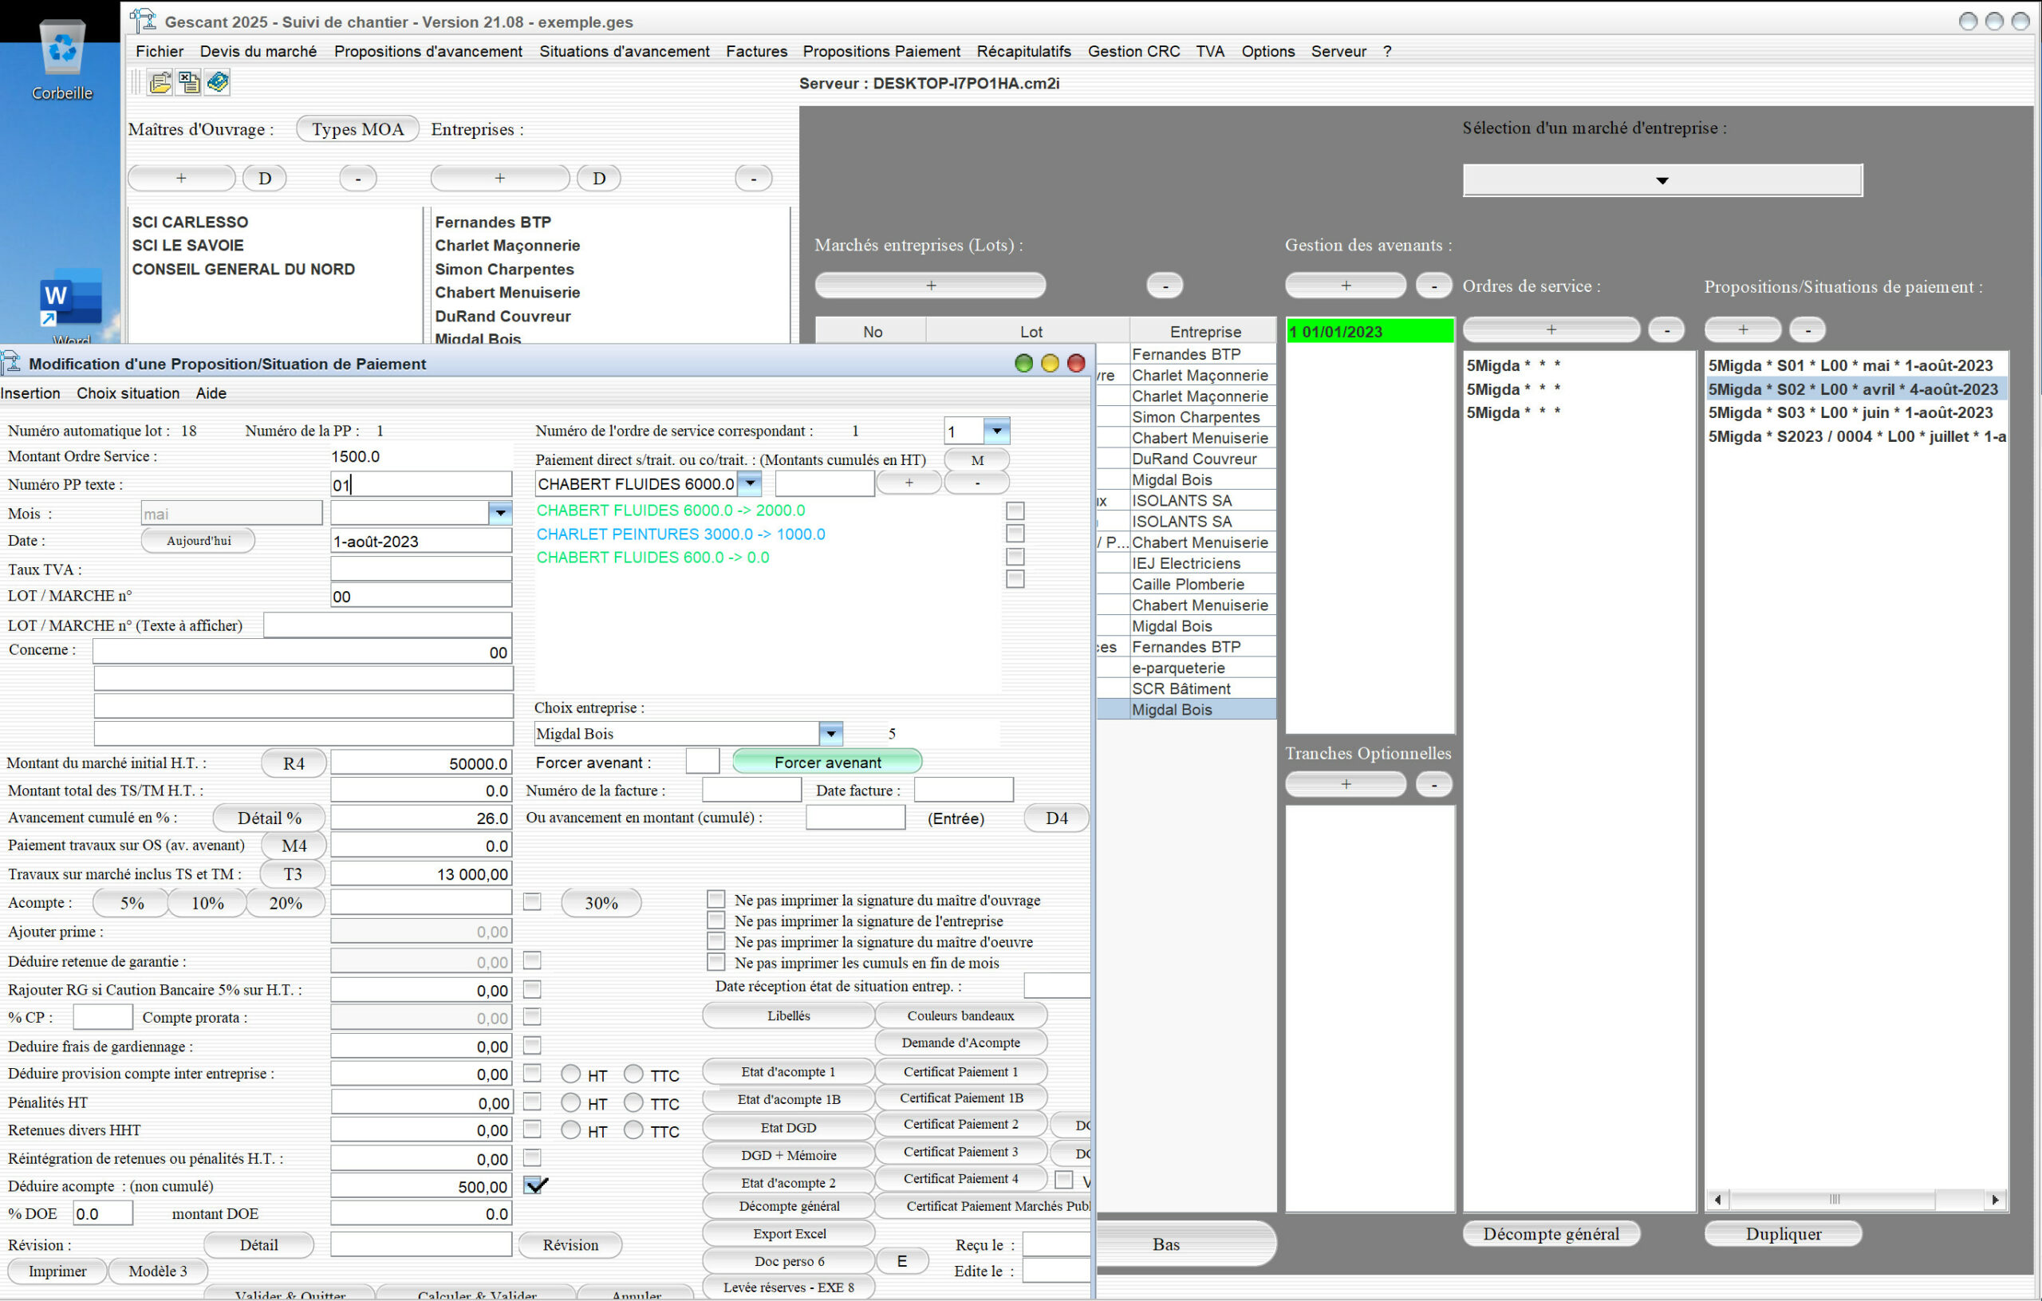Open the CHABERT FLUIDES 6000.0 dropdown arrow
The height and width of the screenshot is (1301, 2042).
point(750,483)
